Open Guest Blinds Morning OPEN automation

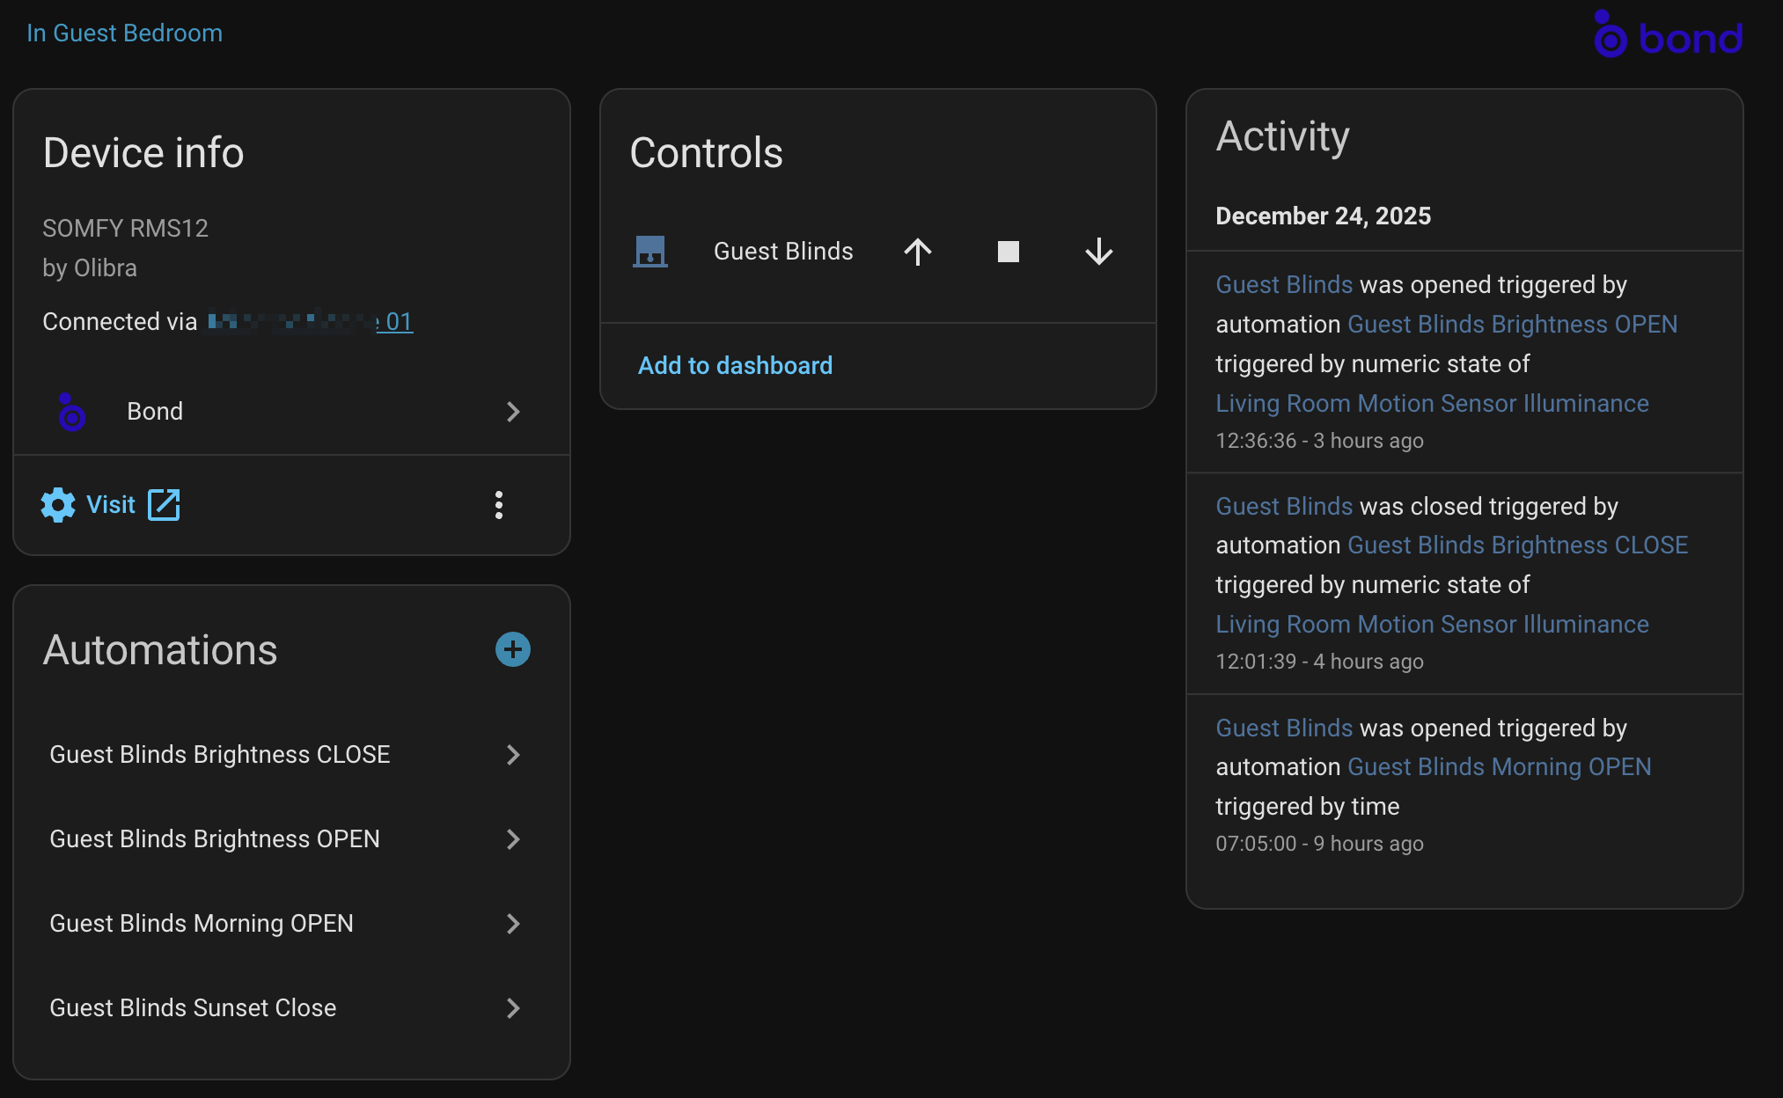coord(202,924)
